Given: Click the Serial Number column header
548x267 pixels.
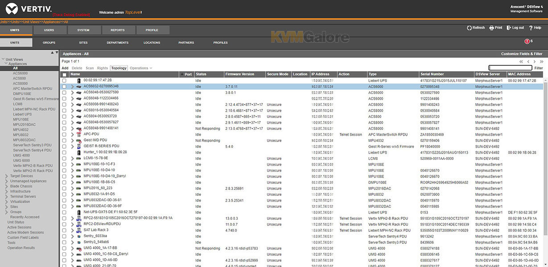Looking at the screenshot, I should [x=446, y=74].
